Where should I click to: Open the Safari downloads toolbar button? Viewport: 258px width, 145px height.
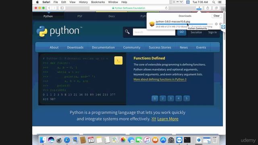point(199,8)
